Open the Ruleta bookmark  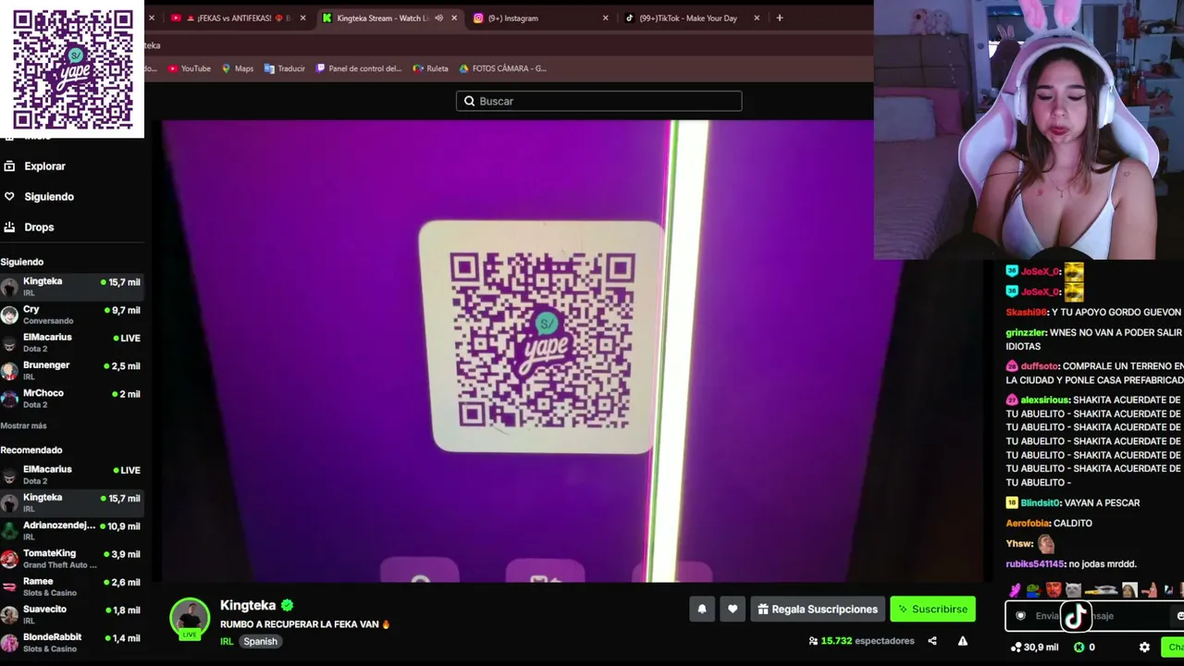click(431, 68)
